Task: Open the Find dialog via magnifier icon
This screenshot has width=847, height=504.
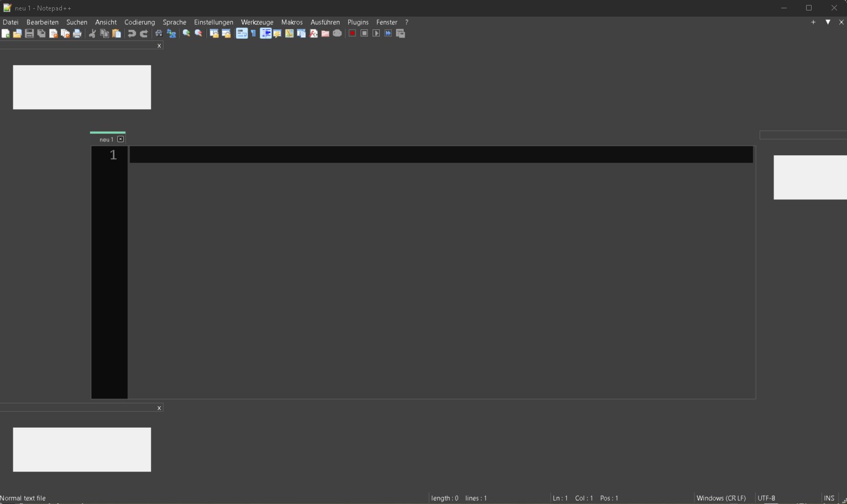Action: click(x=159, y=33)
